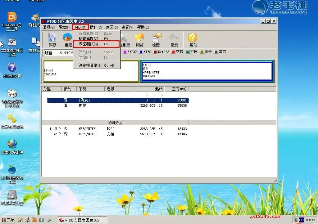Click PTDD 分区表医生 3.5 taskbar button
The width and height of the screenshot is (318, 224).
coord(83,220)
